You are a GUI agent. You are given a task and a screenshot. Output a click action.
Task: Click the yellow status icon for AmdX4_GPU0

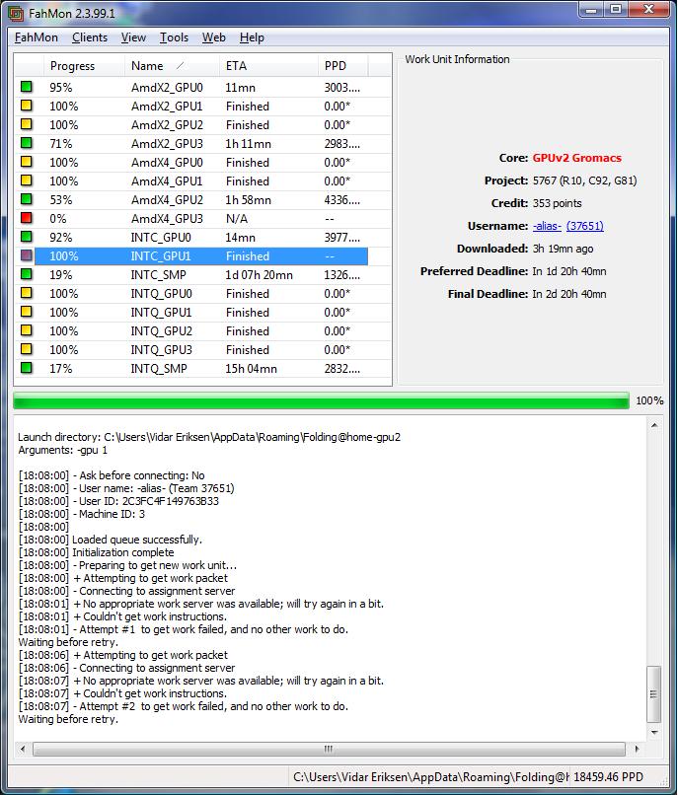pyautogui.click(x=26, y=162)
